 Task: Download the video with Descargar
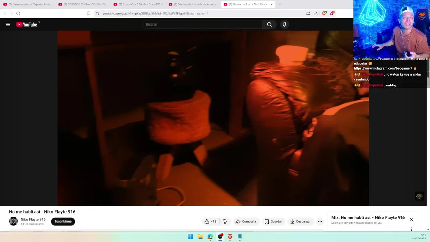[x=301, y=221]
